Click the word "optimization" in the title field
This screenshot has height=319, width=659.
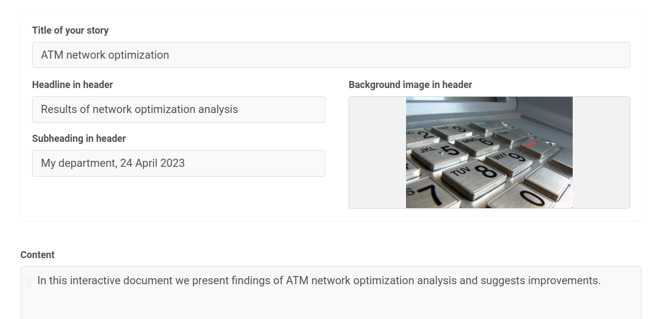click(138, 55)
